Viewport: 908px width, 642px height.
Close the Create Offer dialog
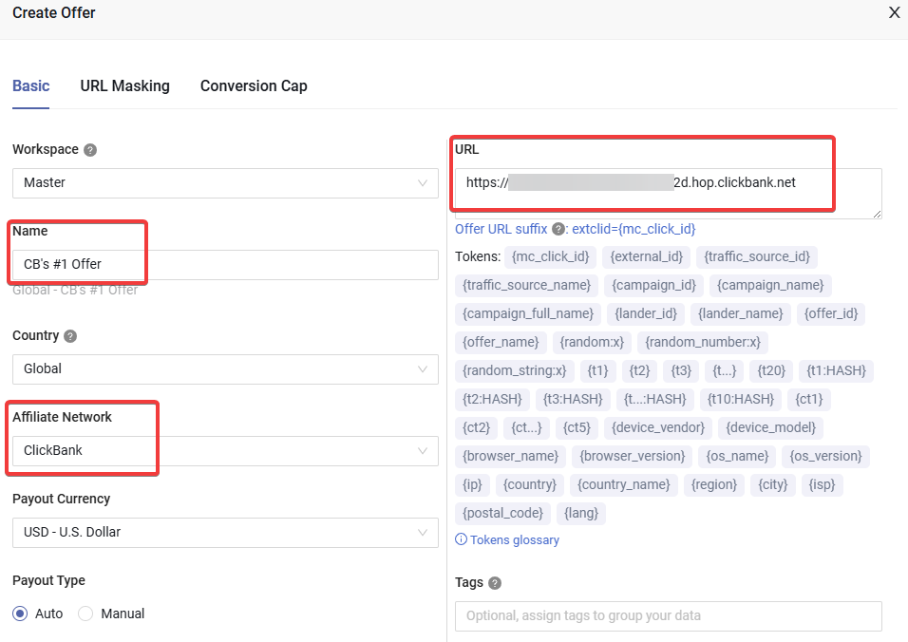(895, 12)
